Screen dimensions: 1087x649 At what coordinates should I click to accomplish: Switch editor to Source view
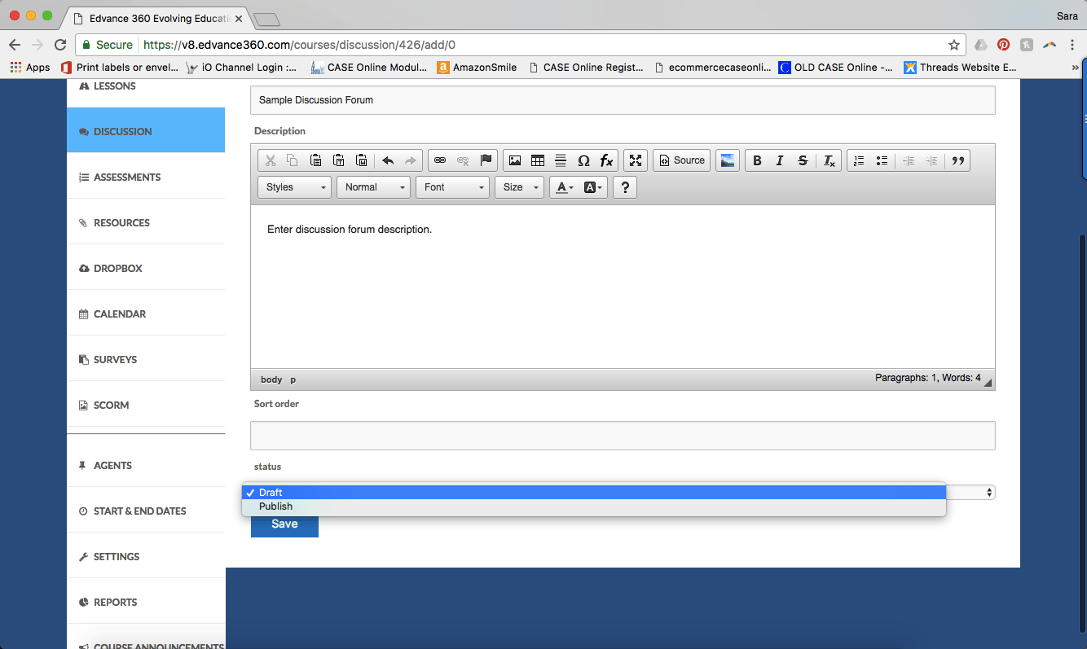(x=681, y=160)
